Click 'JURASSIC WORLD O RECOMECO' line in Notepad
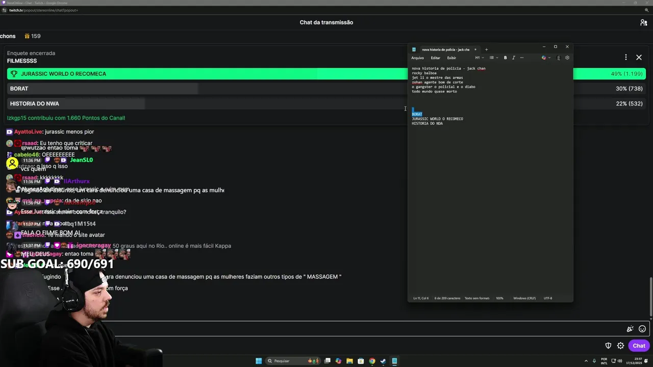Viewport: 653px width, 367px height. pos(437,119)
